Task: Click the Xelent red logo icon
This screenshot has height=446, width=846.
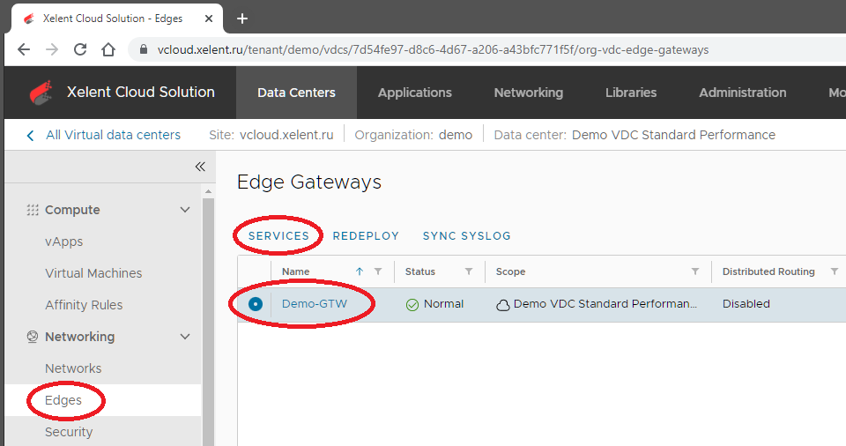Action: point(41,93)
